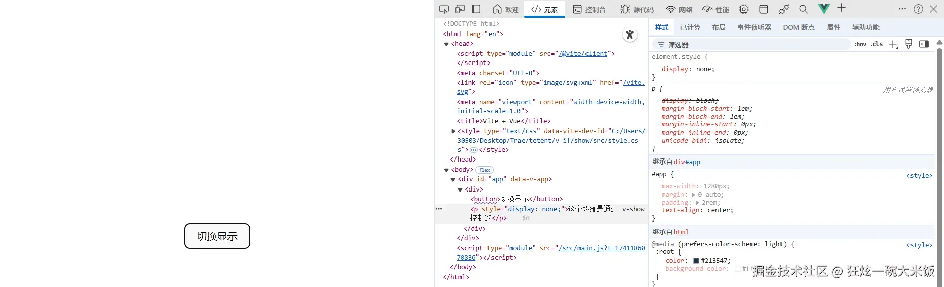The image size is (944, 287).
Task: Open the /src/main.js script link
Action: [x=602, y=248]
